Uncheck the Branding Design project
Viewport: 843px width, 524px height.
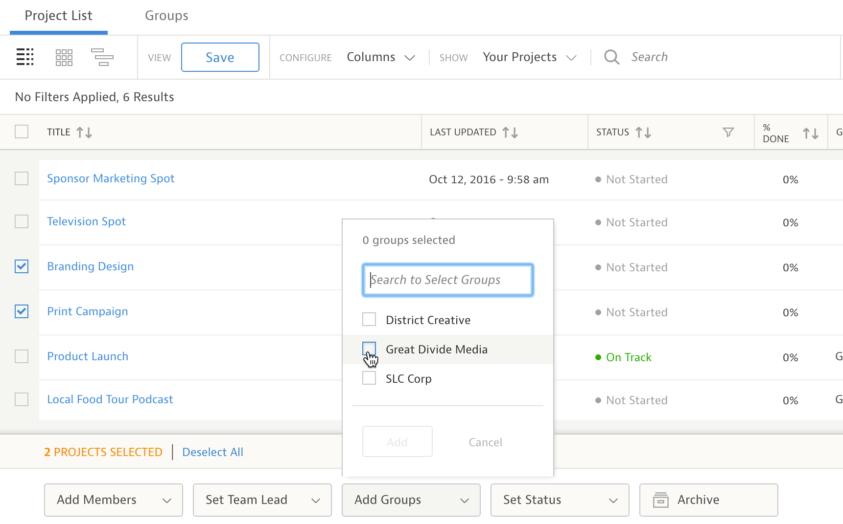[x=22, y=266]
